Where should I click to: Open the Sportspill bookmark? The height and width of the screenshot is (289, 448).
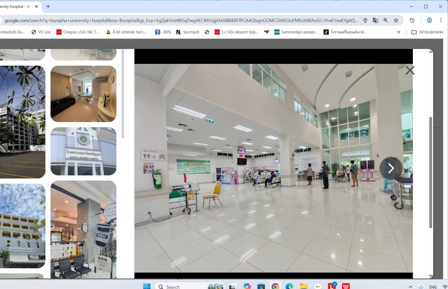click(187, 32)
